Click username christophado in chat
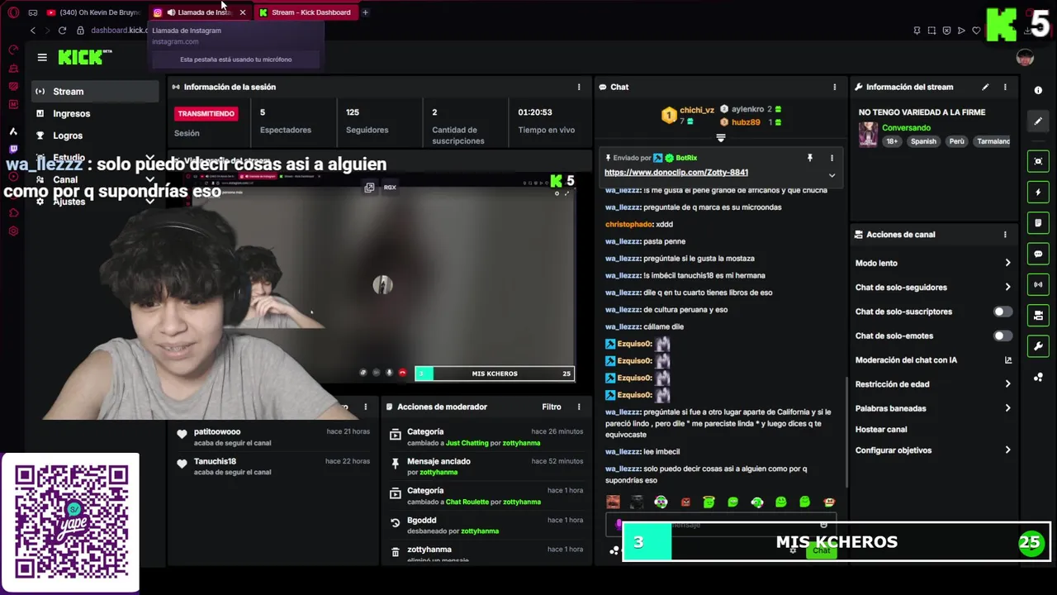This screenshot has height=595, width=1057. point(627,225)
